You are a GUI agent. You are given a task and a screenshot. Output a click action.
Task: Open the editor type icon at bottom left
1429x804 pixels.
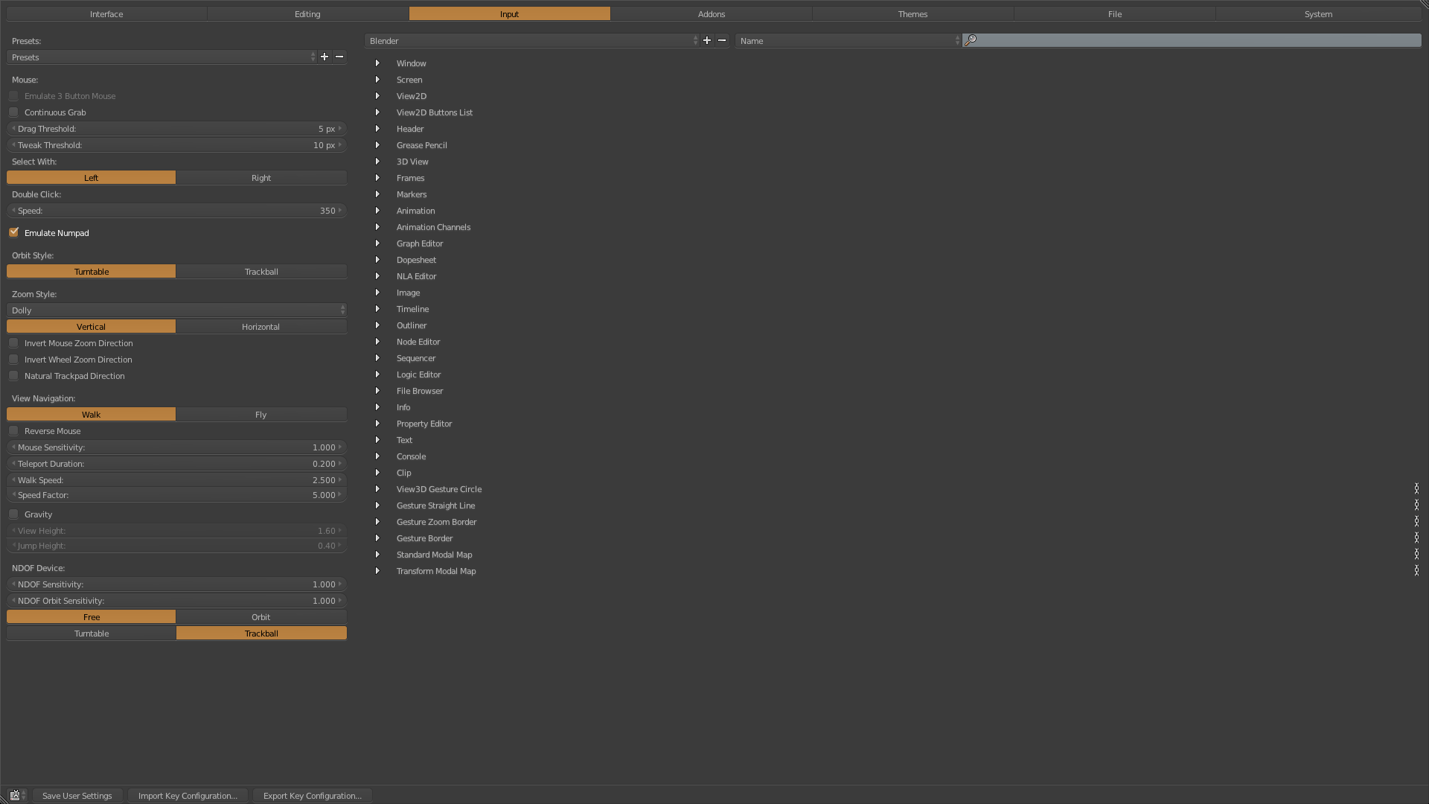[14, 795]
